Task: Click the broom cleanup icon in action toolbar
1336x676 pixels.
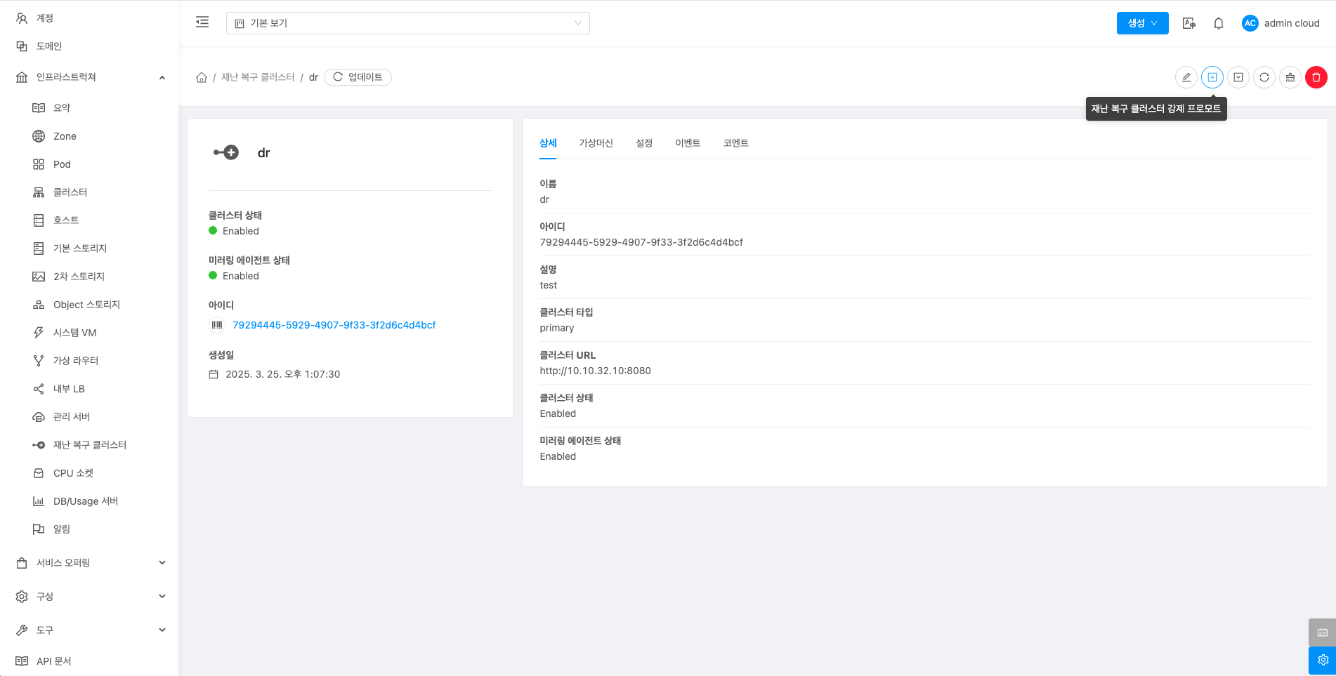Action: (1290, 77)
